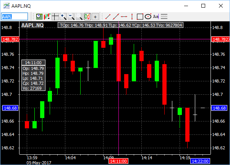Image resolution: width=230 pixels, height=165 pixels.
Task: Open the line style options icon
Action: (164, 16)
